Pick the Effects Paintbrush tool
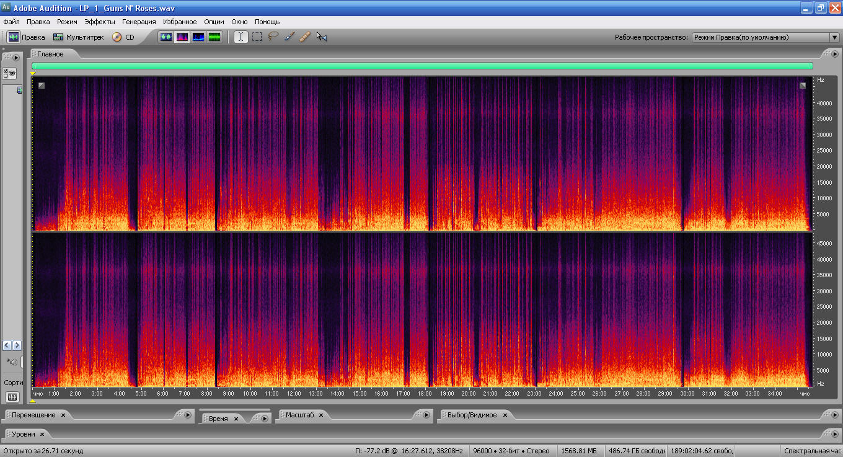This screenshot has height=457, width=843. tap(289, 37)
